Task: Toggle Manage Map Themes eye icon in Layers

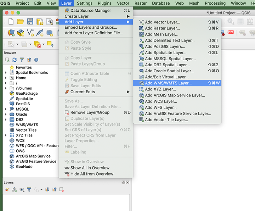Action: coord(22,189)
